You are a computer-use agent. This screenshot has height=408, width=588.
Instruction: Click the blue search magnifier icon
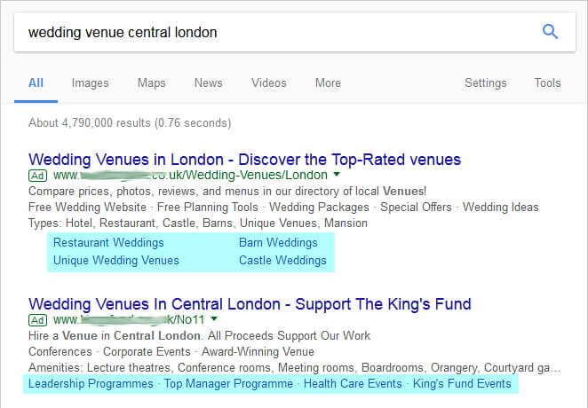tap(550, 32)
